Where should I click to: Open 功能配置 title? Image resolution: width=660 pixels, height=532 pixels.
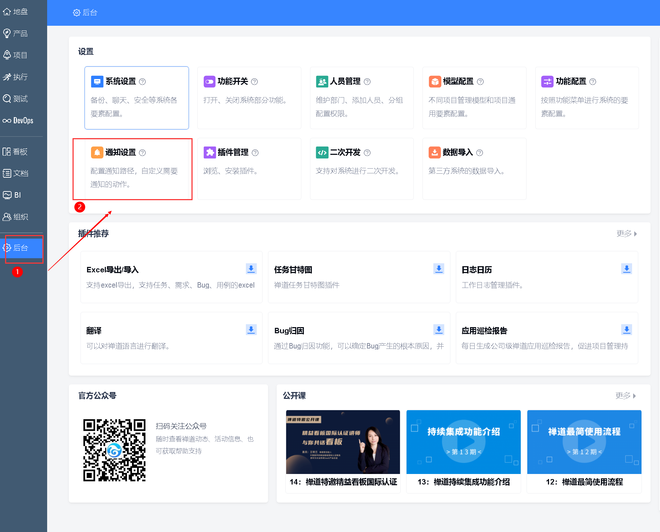(x=571, y=82)
